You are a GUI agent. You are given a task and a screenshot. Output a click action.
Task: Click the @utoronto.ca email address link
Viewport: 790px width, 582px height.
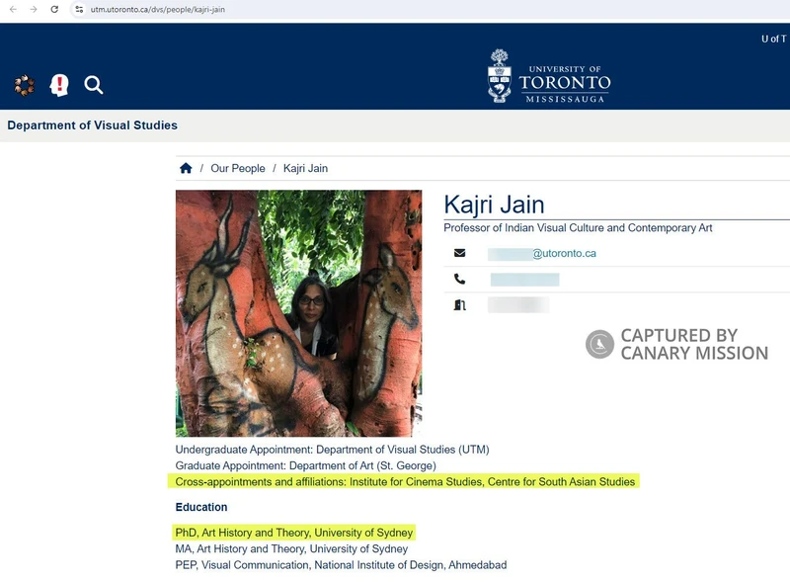pyautogui.click(x=541, y=254)
